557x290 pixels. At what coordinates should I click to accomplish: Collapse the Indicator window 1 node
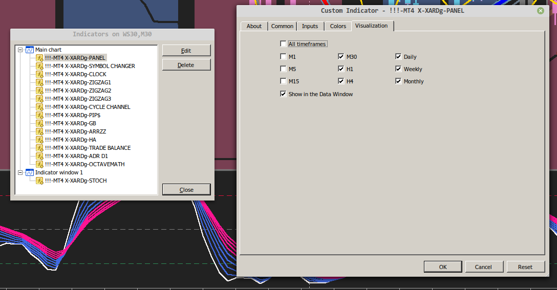(20, 172)
